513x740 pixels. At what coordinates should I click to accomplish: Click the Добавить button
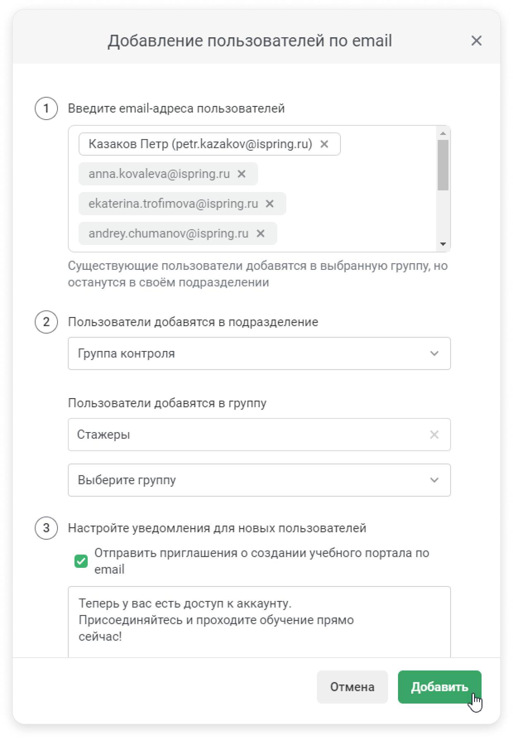click(x=439, y=687)
